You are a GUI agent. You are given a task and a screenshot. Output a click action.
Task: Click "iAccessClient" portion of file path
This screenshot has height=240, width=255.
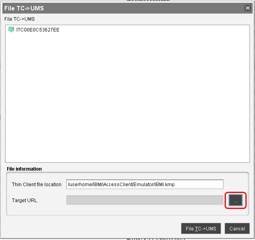[x=113, y=184]
